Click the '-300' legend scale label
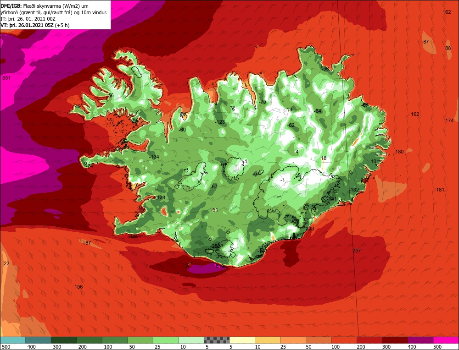Image resolution: width=459 pixels, height=350 pixels. pos(56,347)
